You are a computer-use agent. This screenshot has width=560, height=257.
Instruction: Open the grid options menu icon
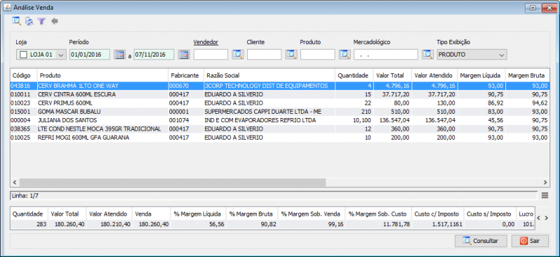point(545,195)
